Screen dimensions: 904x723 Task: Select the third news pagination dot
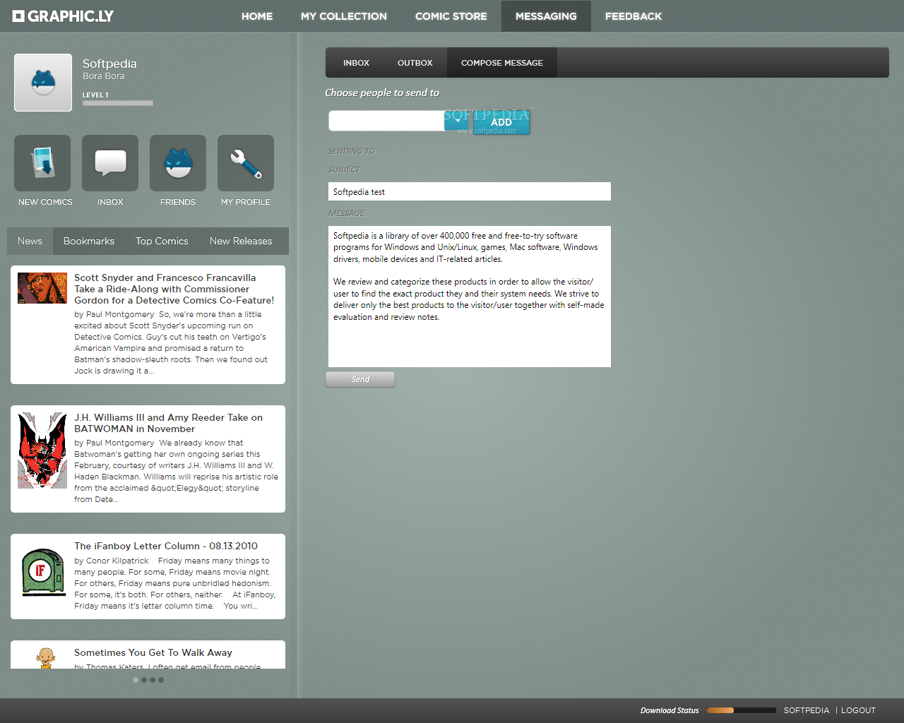pos(153,680)
